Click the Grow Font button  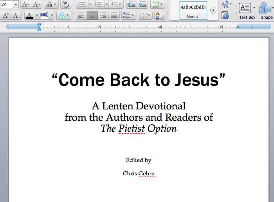tap(25, 4)
